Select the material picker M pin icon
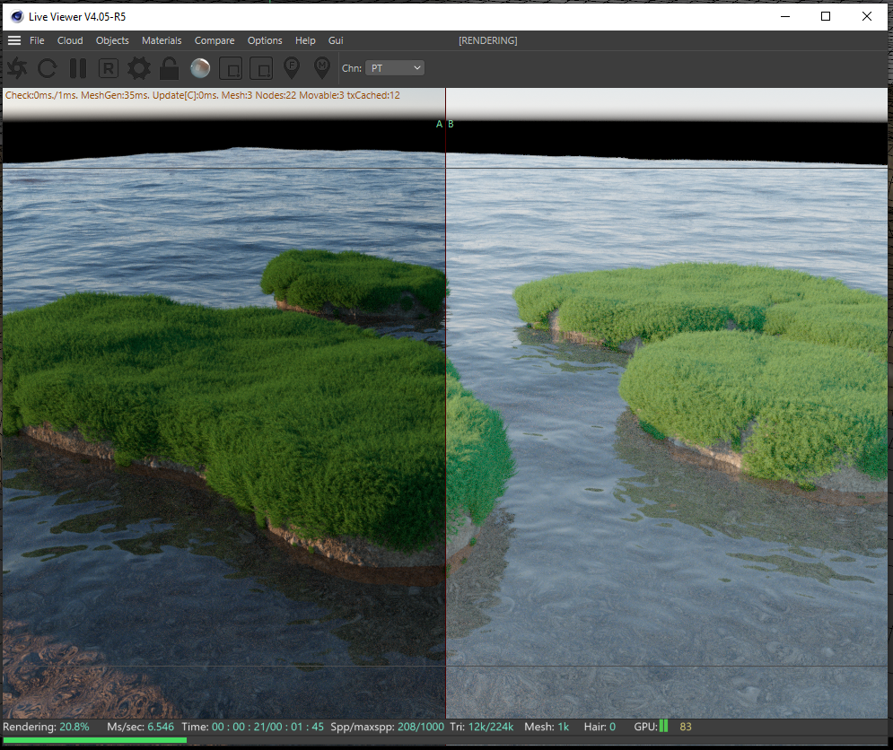 322,68
